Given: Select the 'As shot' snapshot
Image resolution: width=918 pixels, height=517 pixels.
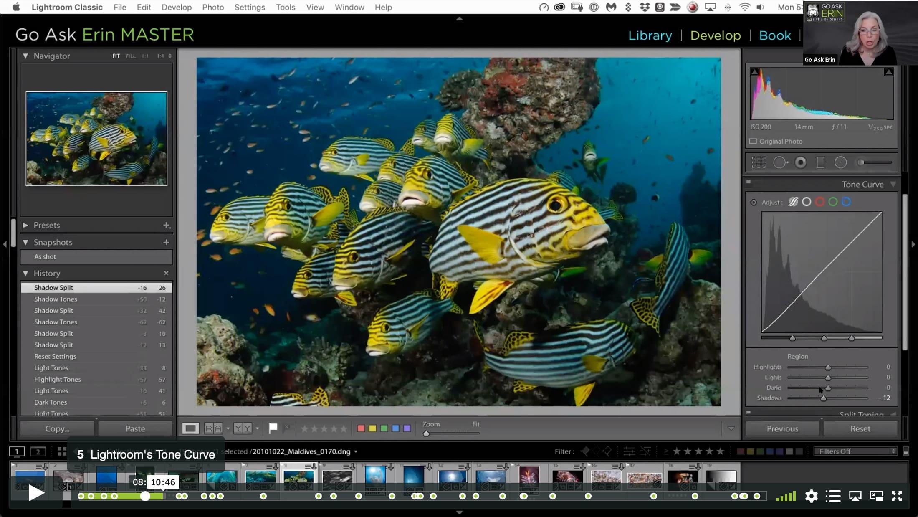Looking at the screenshot, I should [96, 257].
